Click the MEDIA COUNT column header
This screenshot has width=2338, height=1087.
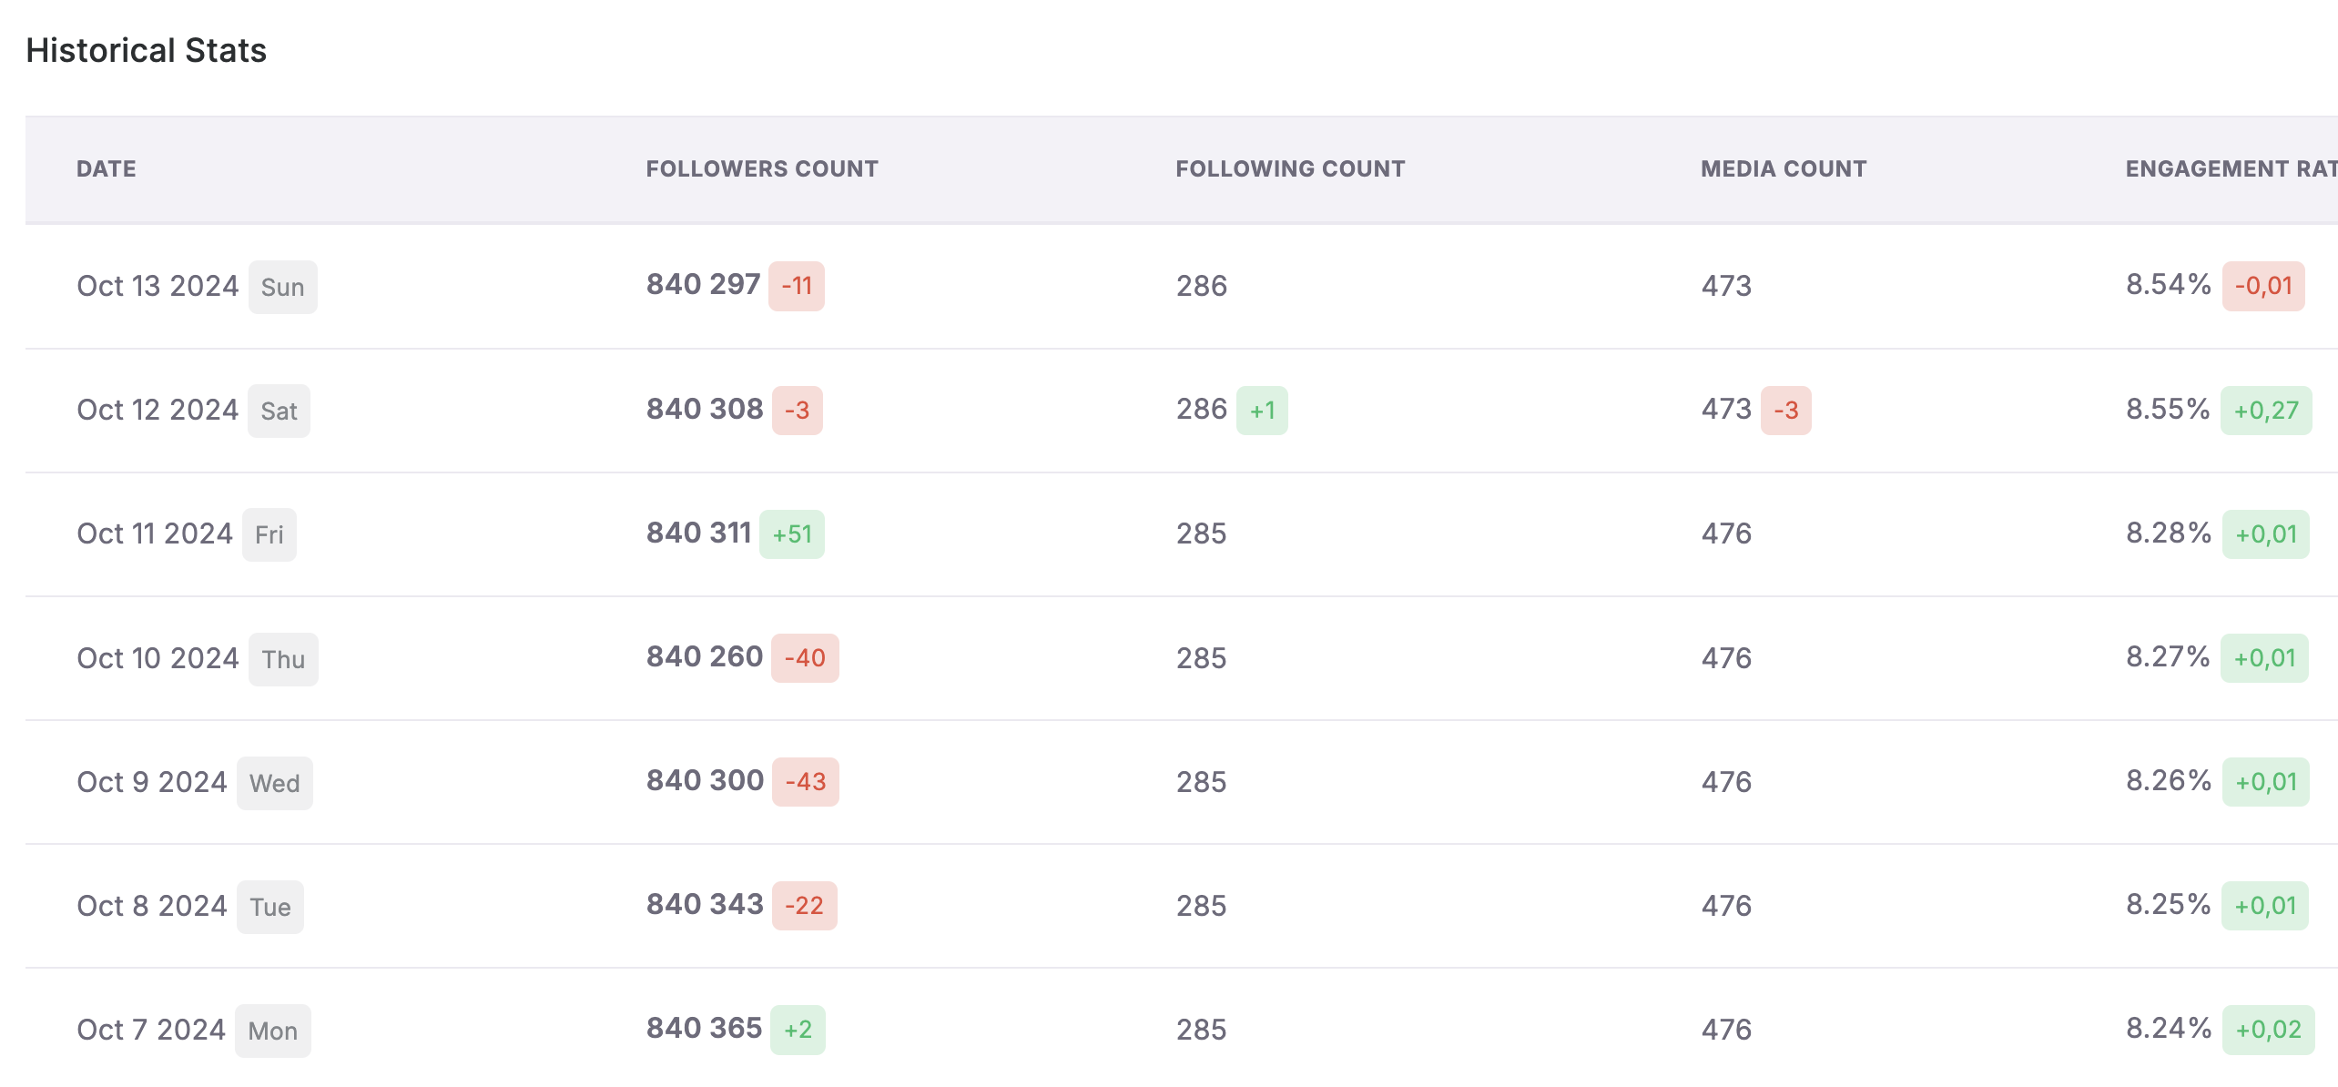(1784, 168)
